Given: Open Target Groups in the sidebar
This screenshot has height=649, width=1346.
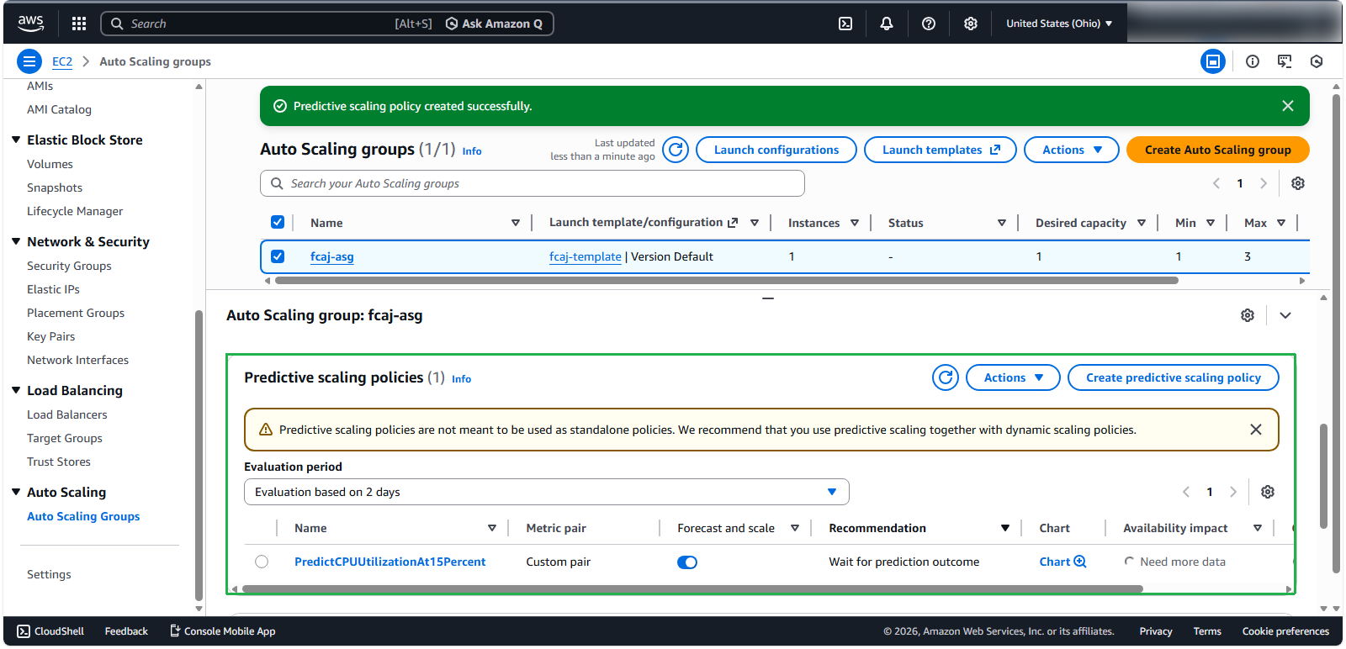Looking at the screenshot, I should click(65, 438).
